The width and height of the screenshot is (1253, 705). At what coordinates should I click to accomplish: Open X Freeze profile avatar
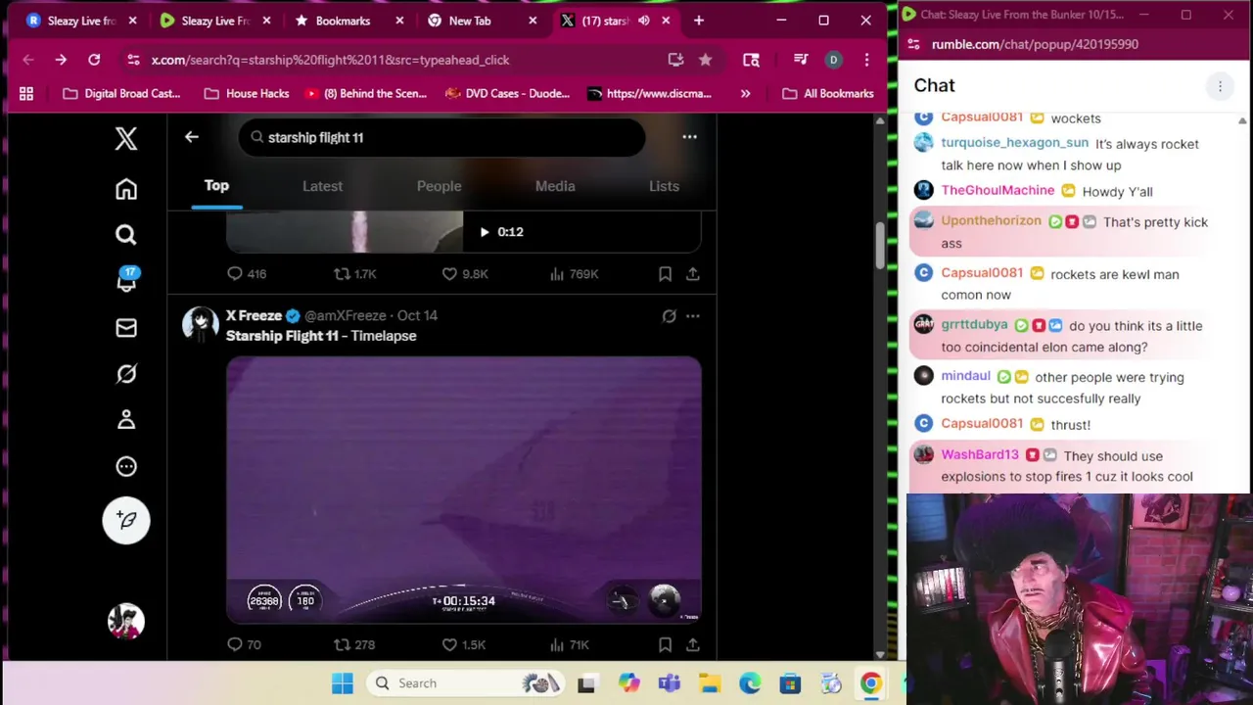(201, 324)
